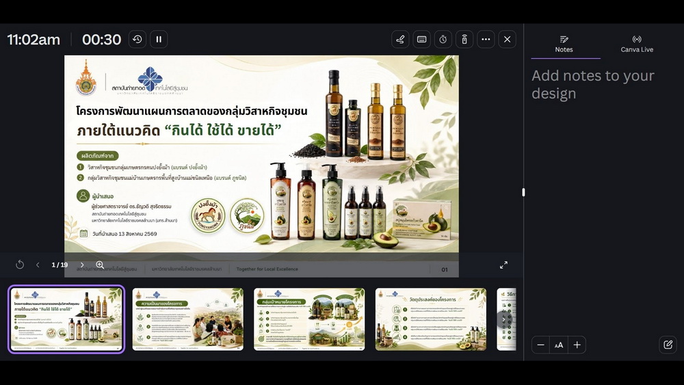Open the more options menu
Image resolution: width=684 pixels, height=385 pixels.
click(486, 39)
